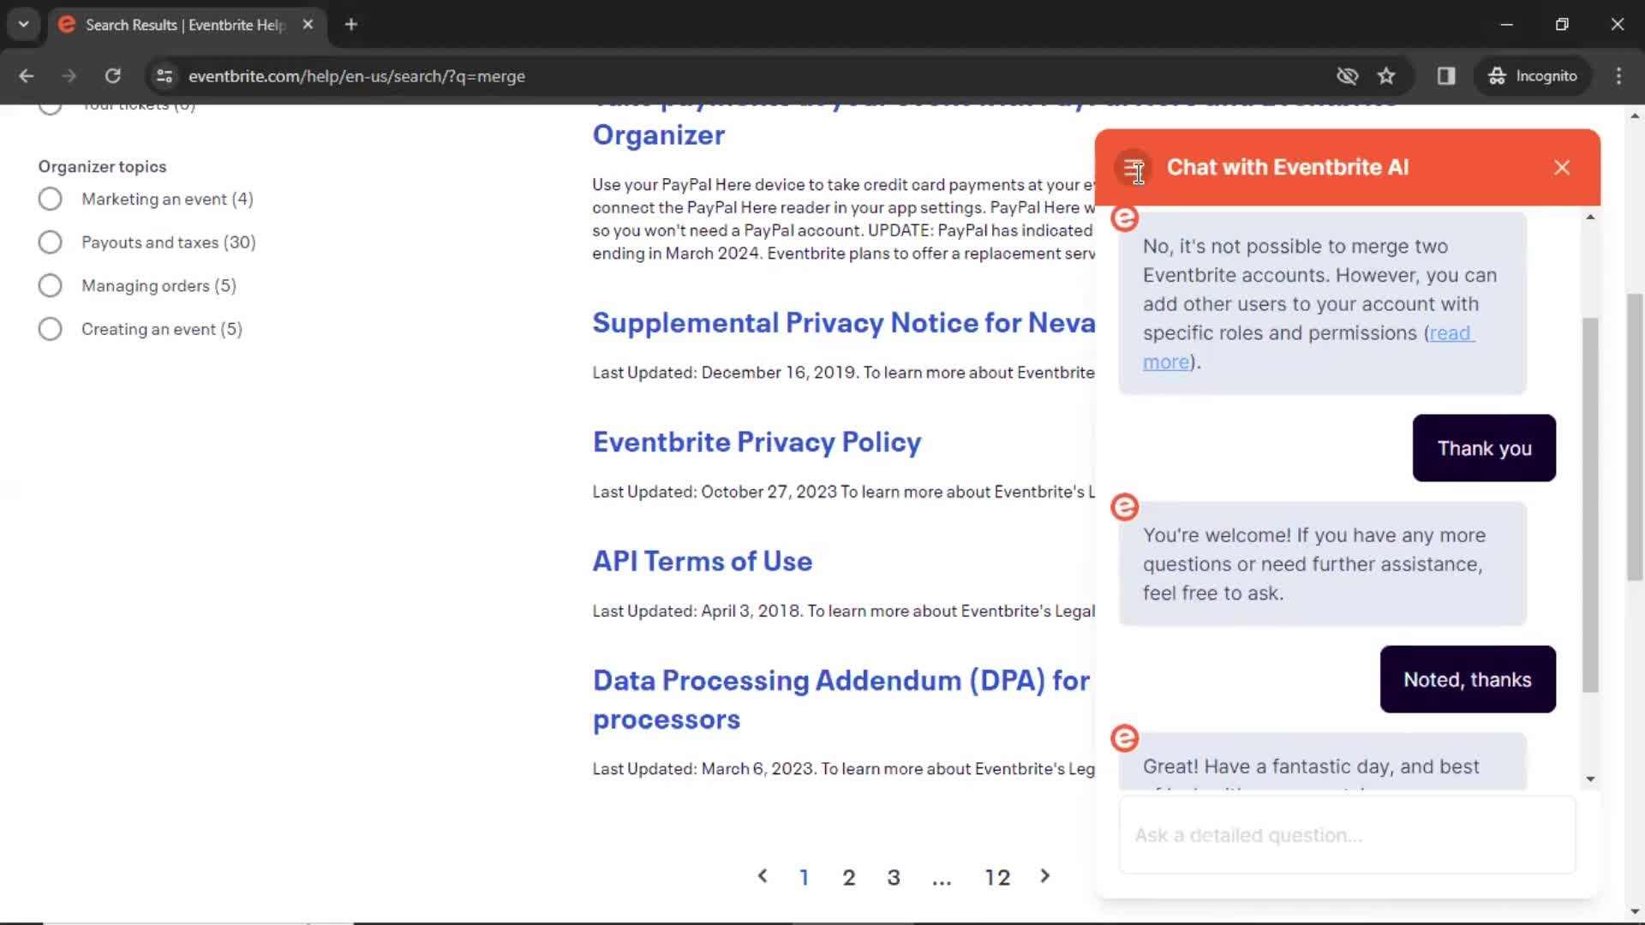Select the Marketing an event radio button
1645x925 pixels.
[49, 199]
